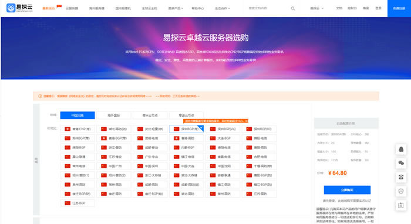
Task: Select the 深圳BGP(V4) region option
Action: coord(223,129)
